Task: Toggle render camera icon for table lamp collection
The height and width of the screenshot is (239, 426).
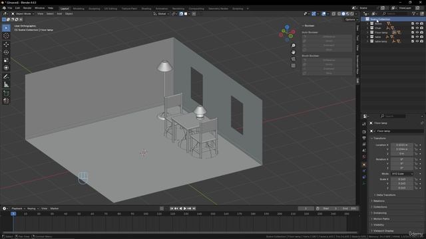Action: (x=421, y=41)
